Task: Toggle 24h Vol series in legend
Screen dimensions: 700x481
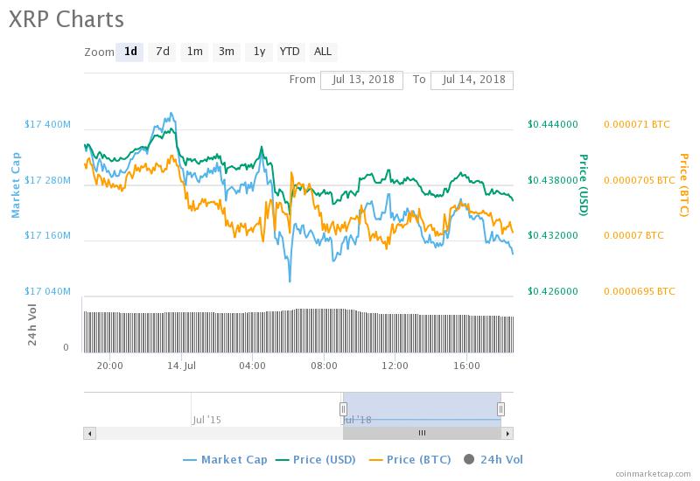Action: (493, 460)
